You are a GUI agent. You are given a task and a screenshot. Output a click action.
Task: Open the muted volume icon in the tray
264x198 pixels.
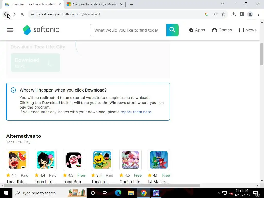pyautogui.click(x=231, y=193)
